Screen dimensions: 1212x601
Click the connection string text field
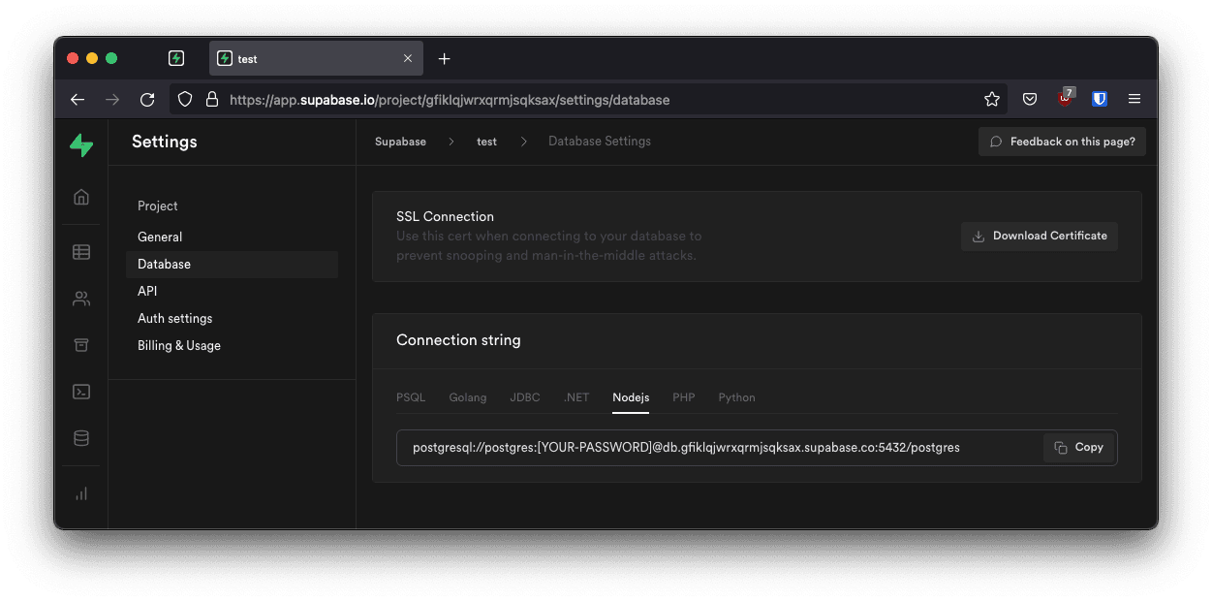point(717,448)
